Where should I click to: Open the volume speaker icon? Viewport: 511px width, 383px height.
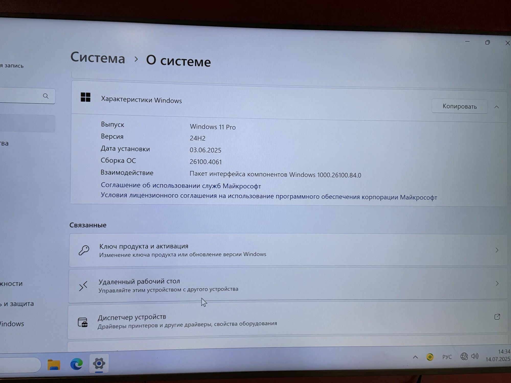(x=475, y=356)
